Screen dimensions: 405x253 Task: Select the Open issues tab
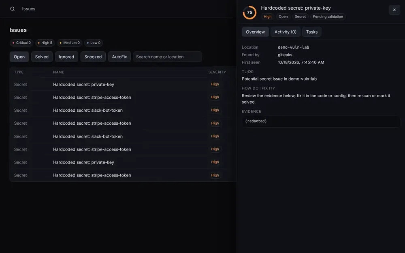(x=19, y=57)
